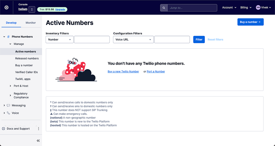Switch to the Monitor tab
This screenshot has height=146, width=275.
coord(31,23)
